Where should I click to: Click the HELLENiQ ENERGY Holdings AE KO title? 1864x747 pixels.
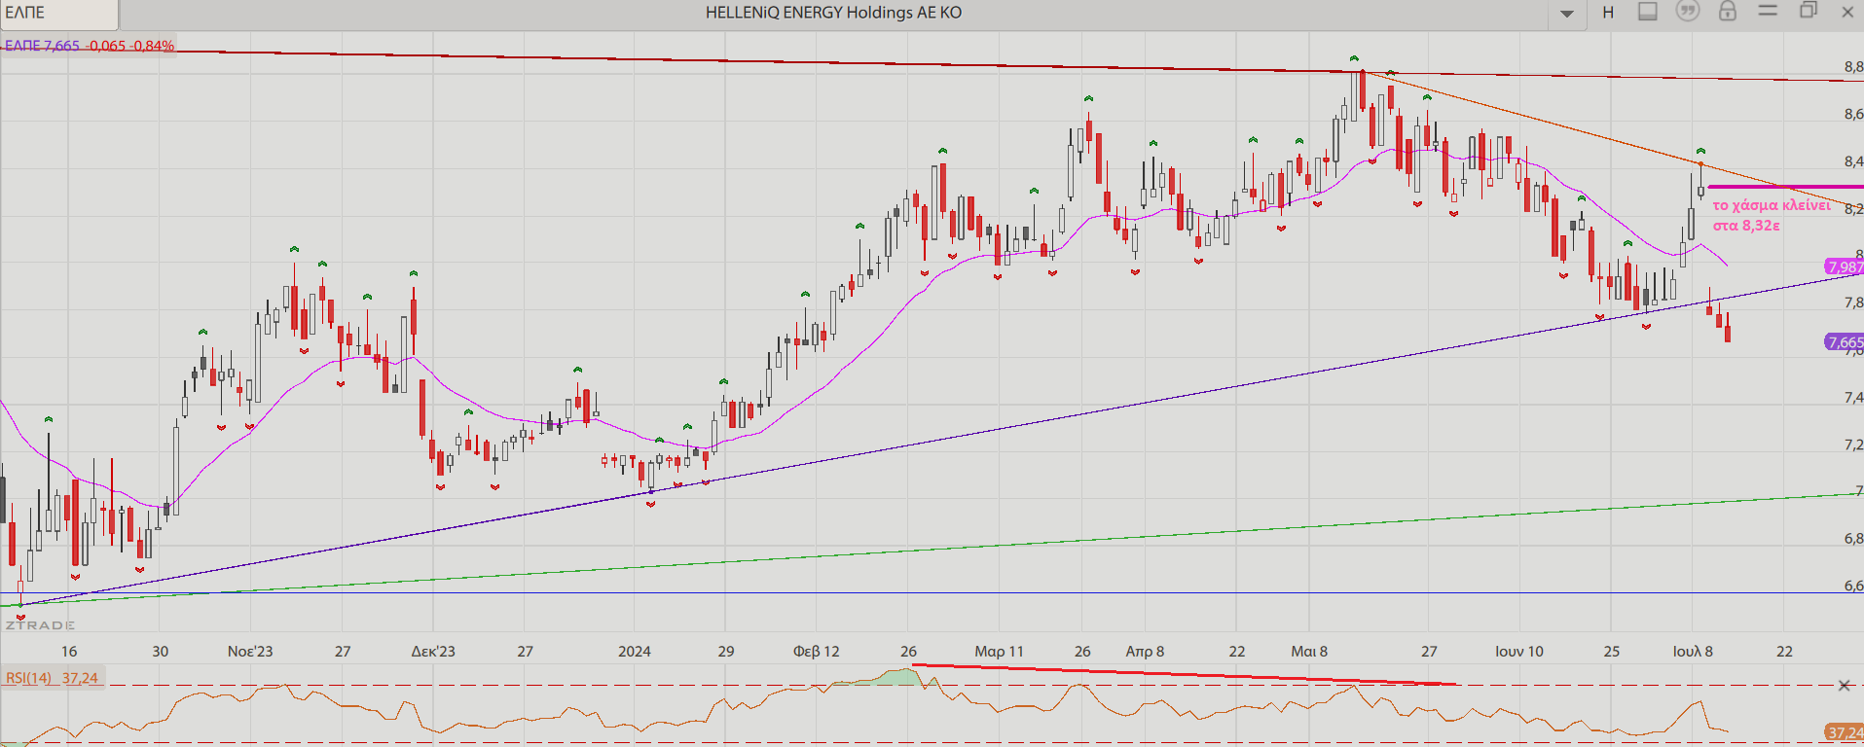point(833,13)
